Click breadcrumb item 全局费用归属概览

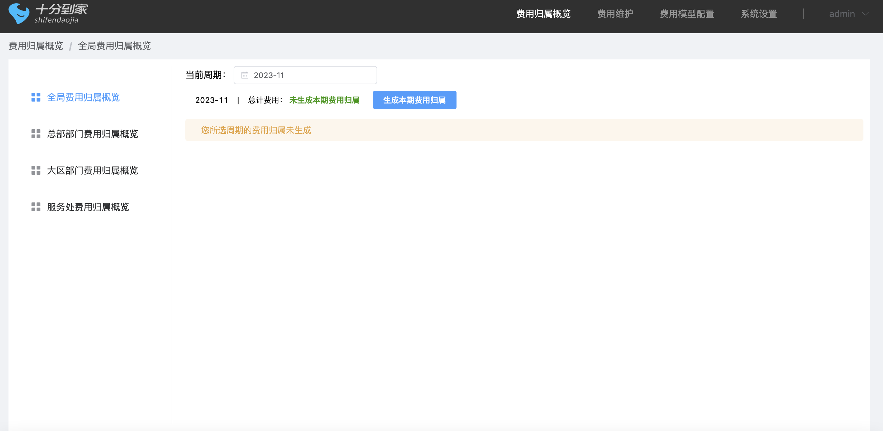[114, 46]
